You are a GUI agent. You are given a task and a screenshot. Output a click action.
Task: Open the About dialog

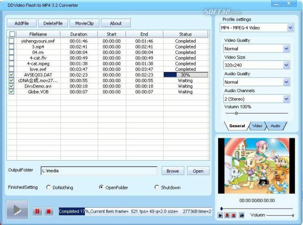coord(116,23)
